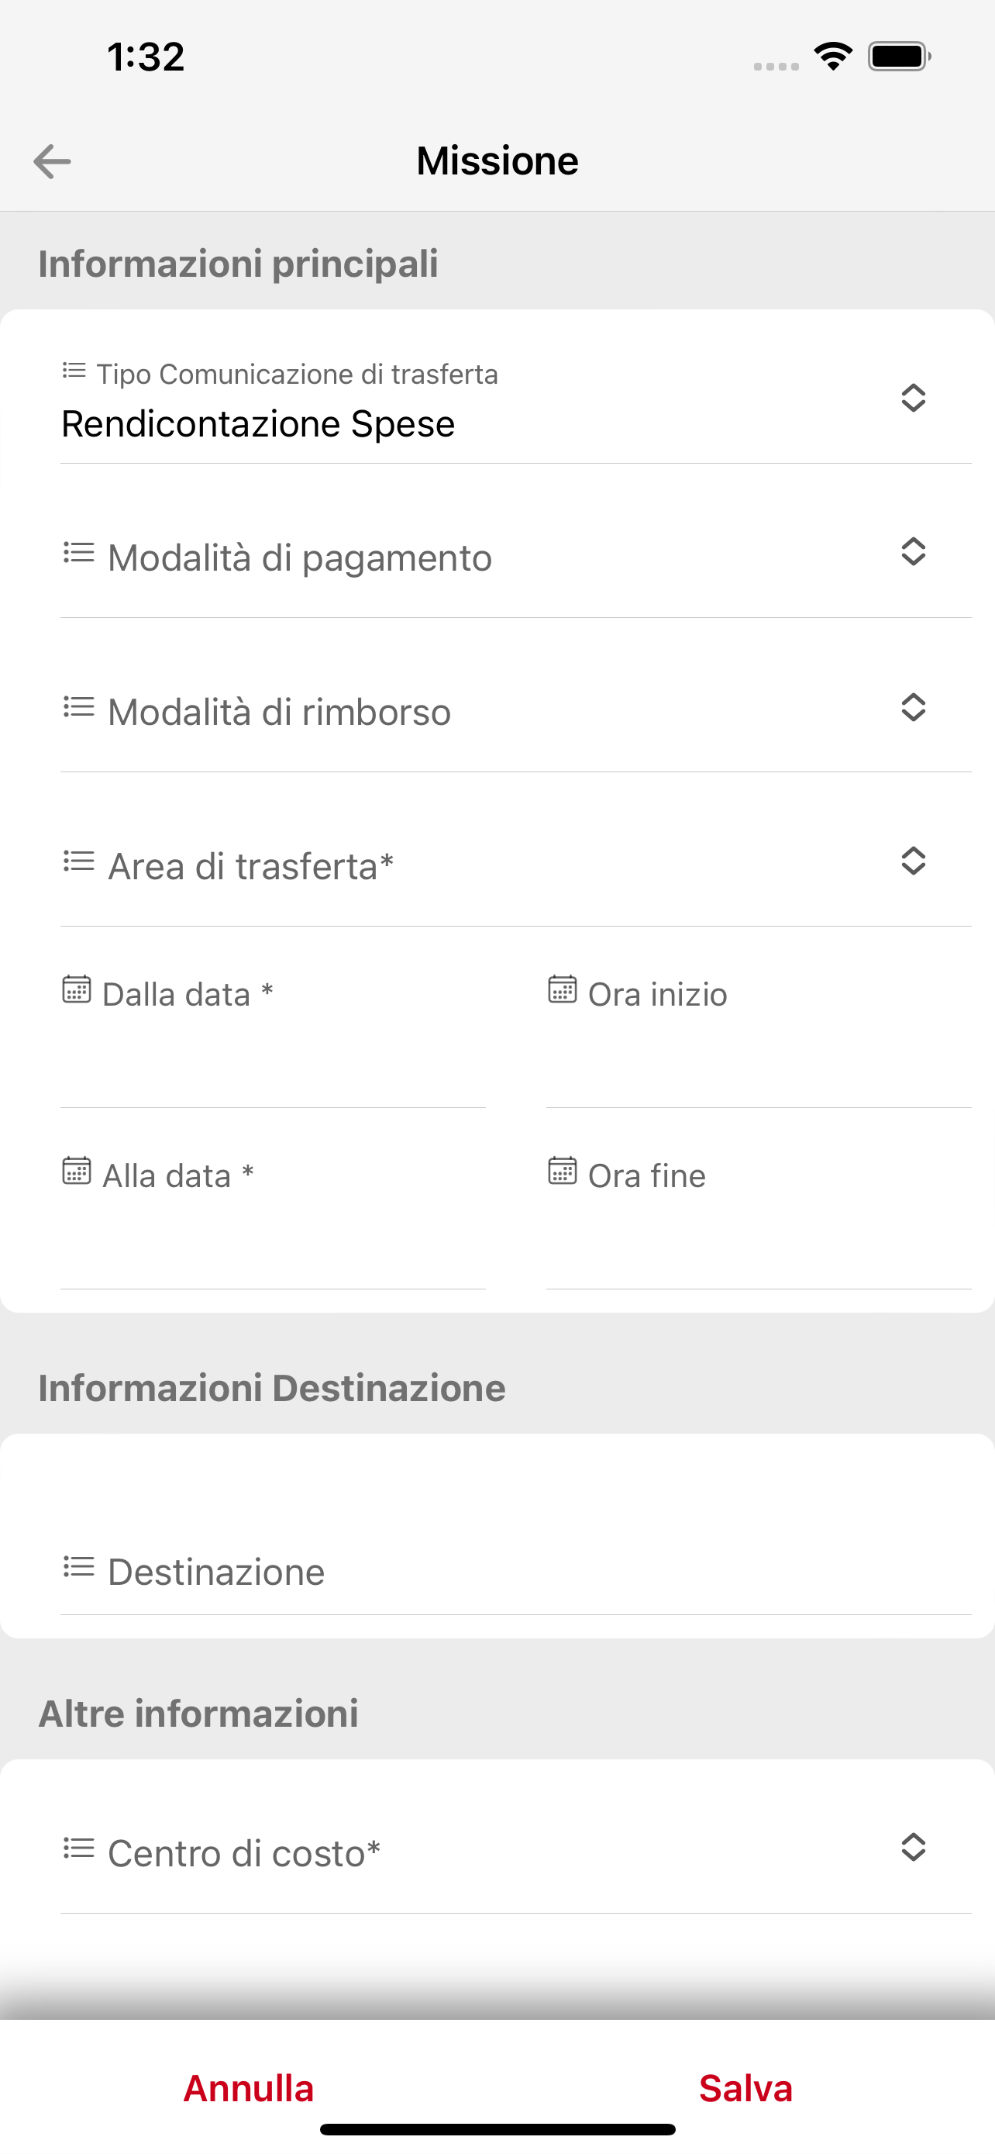Tap the battery indicator in status bar
The image size is (995, 2154).
(x=900, y=57)
